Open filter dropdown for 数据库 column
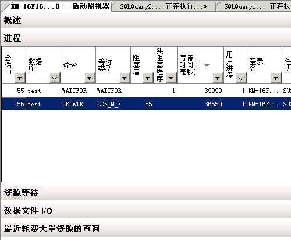291x240 pixels. (55, 78)
